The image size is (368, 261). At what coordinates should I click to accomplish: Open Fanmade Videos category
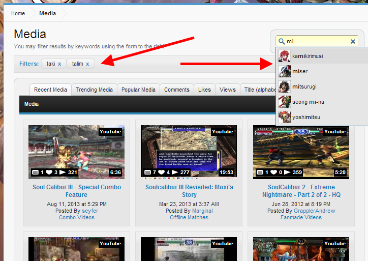tap(301, 217)
